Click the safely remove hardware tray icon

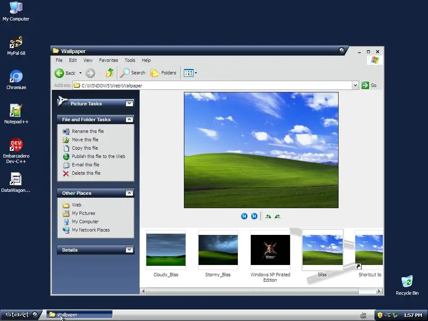pos(395,315)
